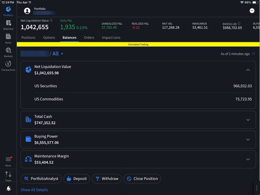Expand the Total Cash card
260x195 pixels.
pyautogui.click(x=248, y=120)
